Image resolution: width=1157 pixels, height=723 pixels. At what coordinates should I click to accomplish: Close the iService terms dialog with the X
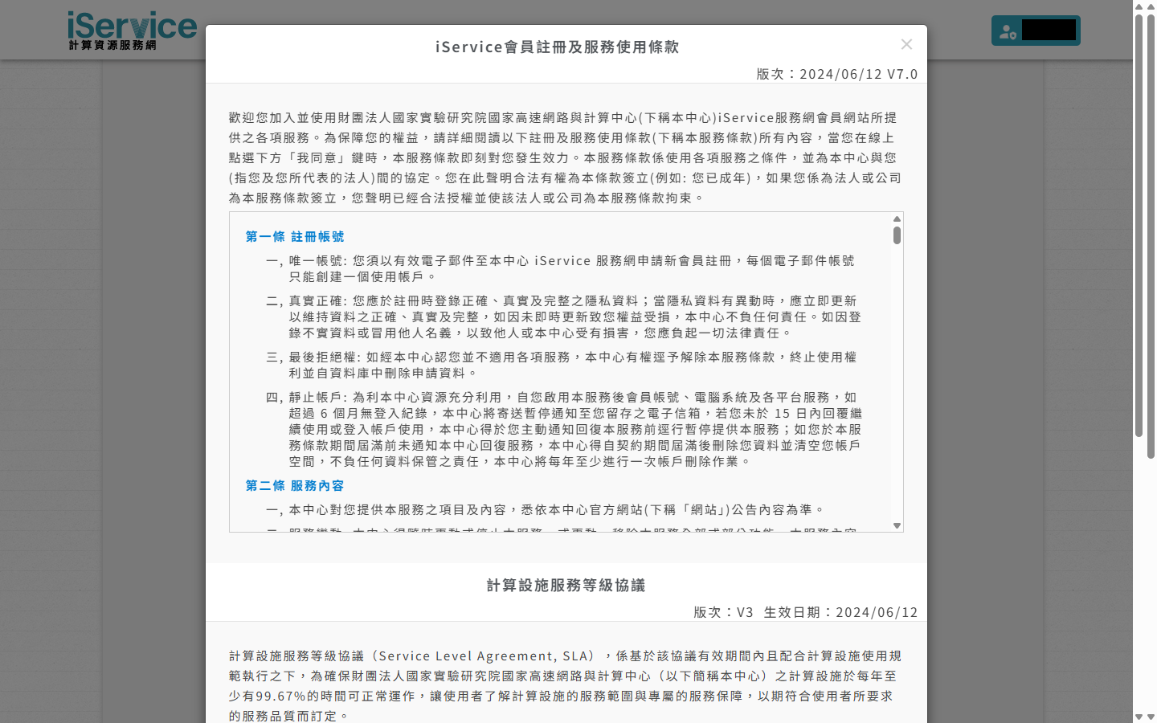point(906,44)
